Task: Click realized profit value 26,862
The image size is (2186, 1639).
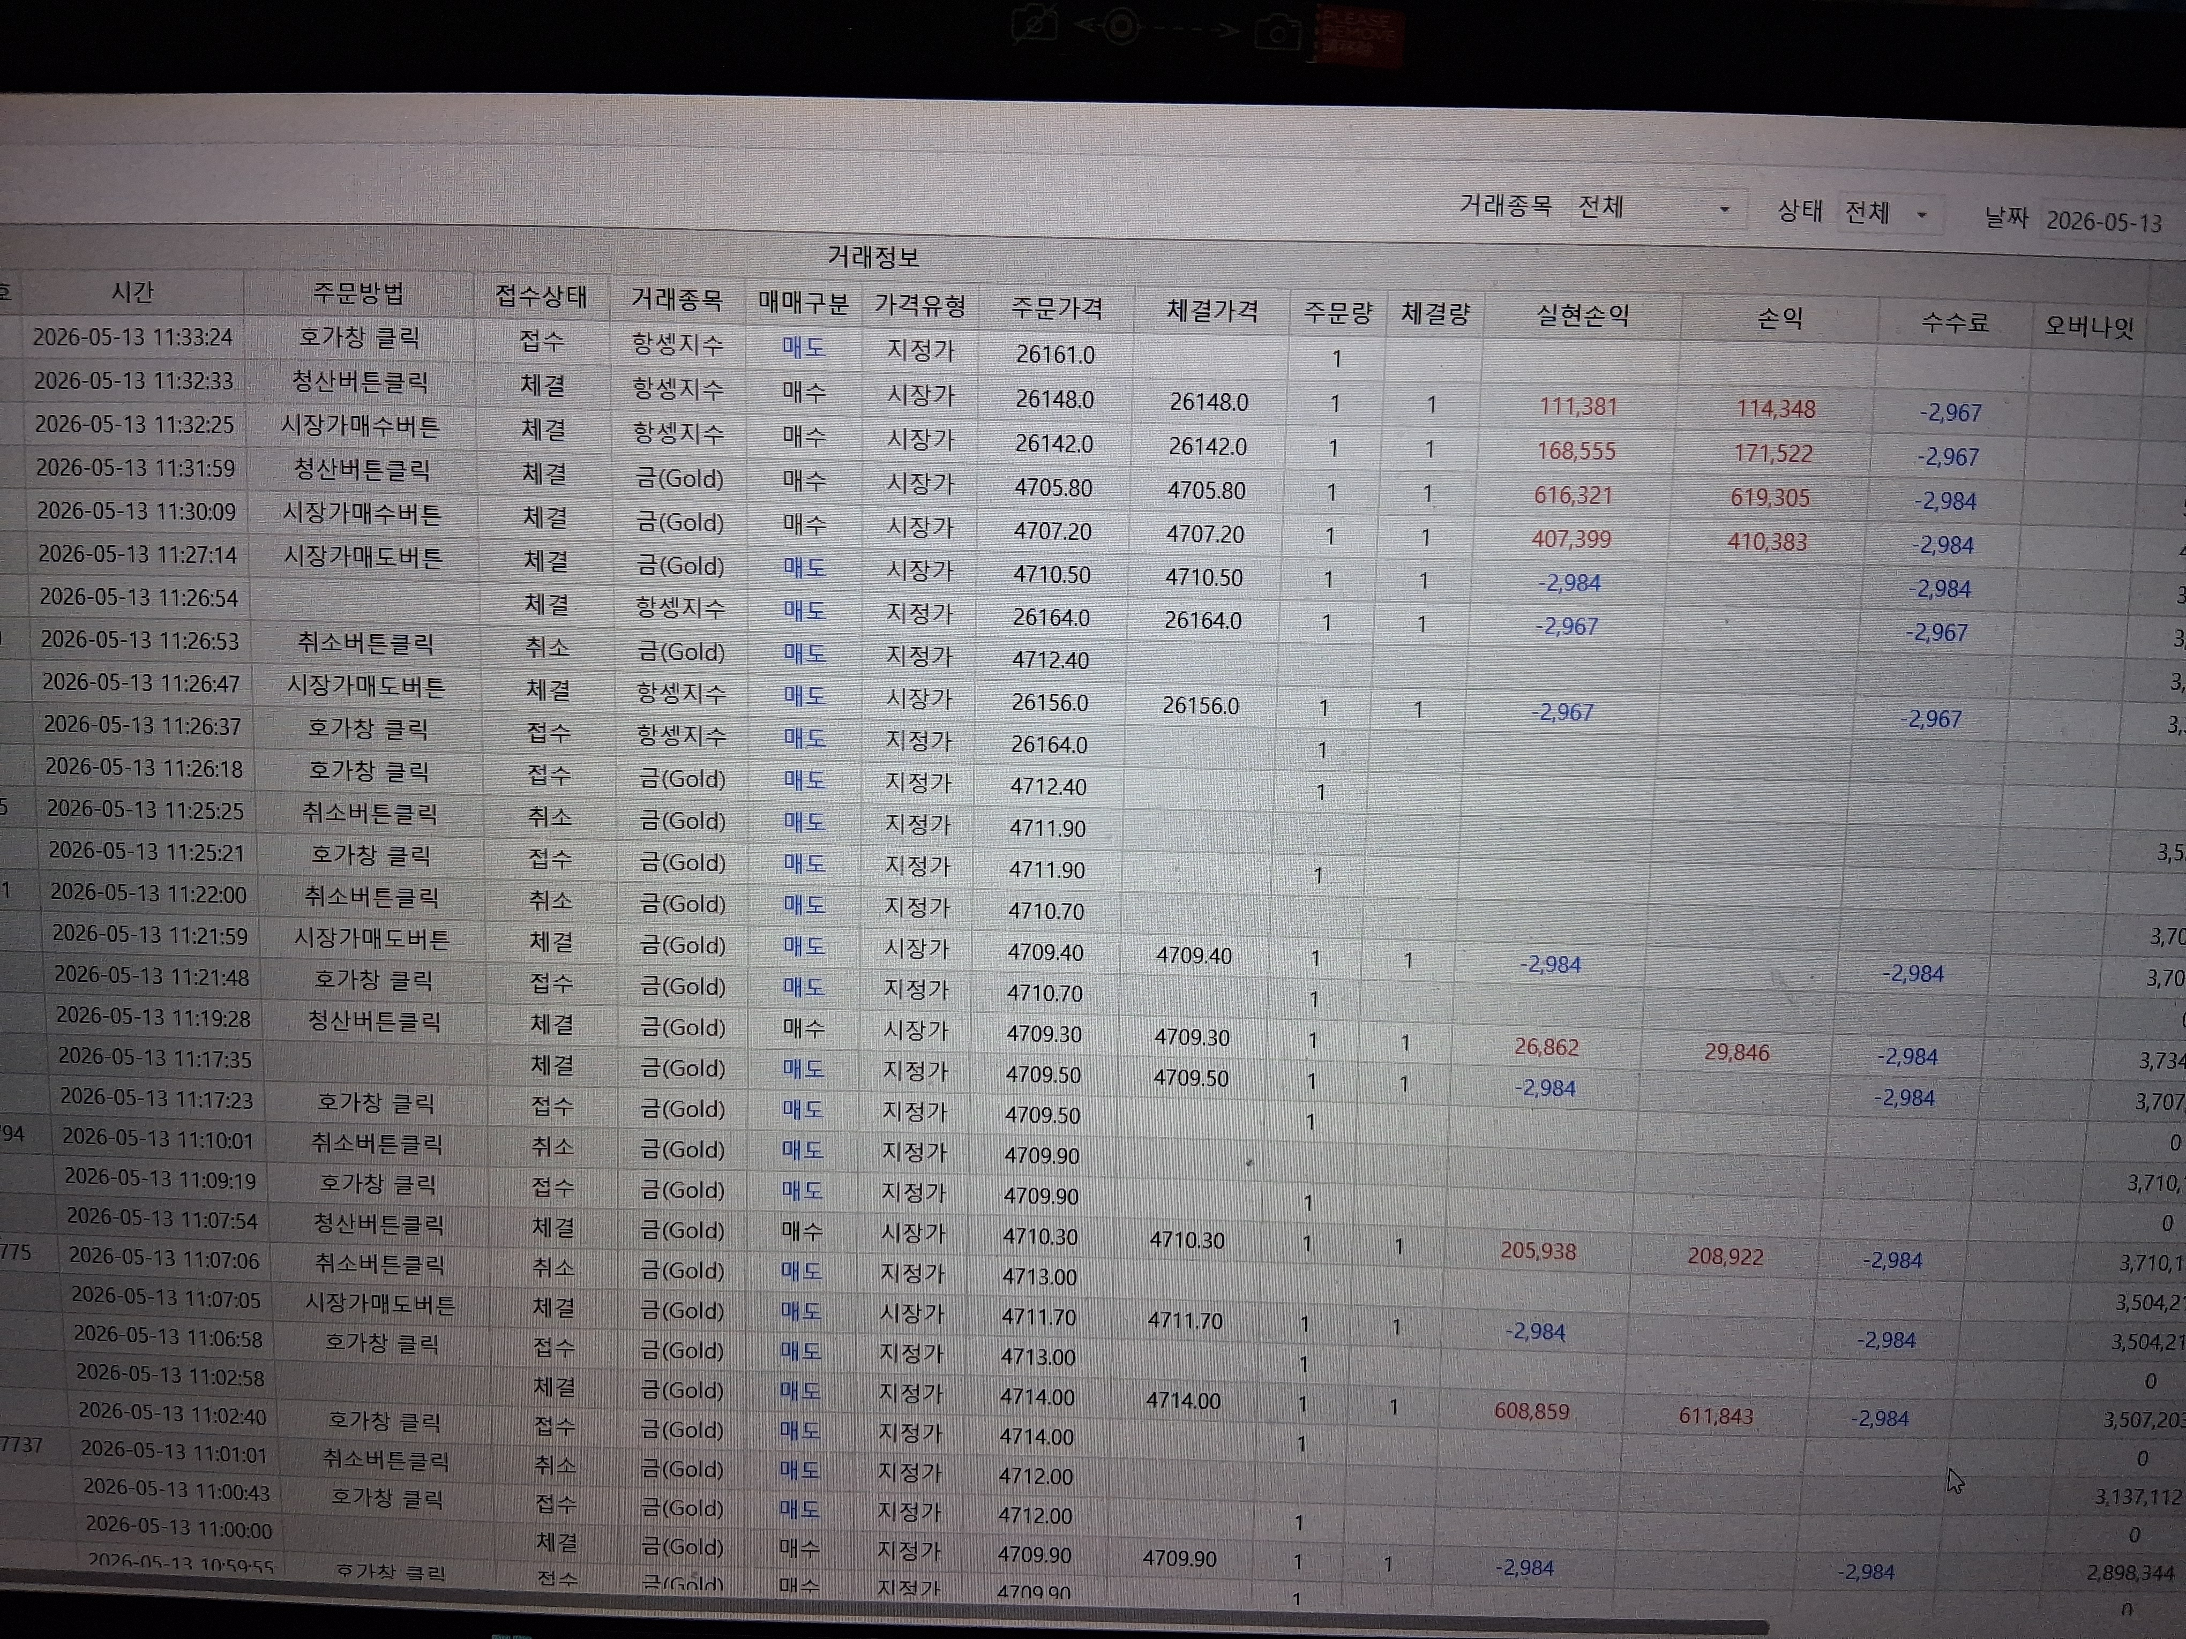Action: tap(1547, 1047)
